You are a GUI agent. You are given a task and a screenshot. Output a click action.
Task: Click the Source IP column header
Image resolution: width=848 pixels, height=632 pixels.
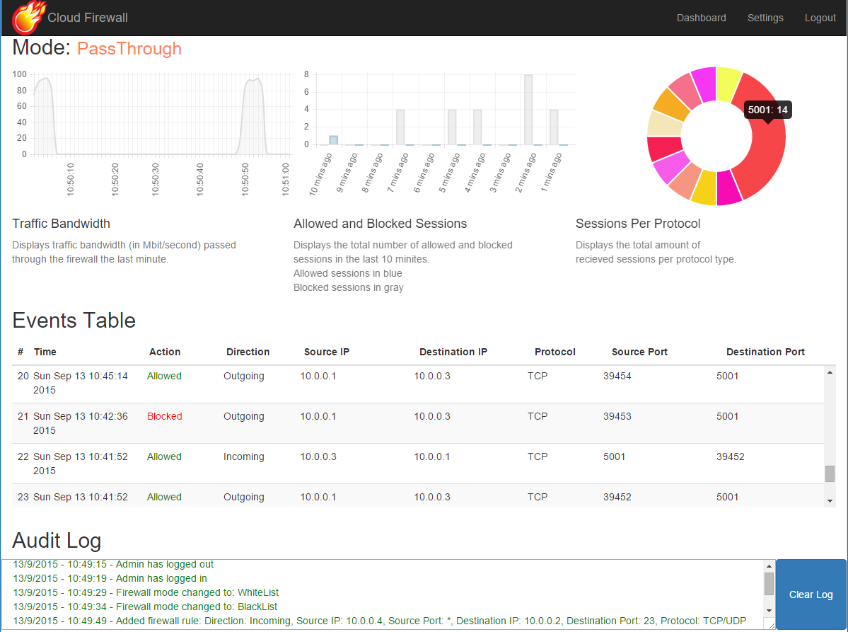tap(326, 352)
